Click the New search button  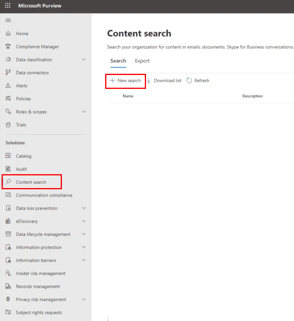click(125, 81)
